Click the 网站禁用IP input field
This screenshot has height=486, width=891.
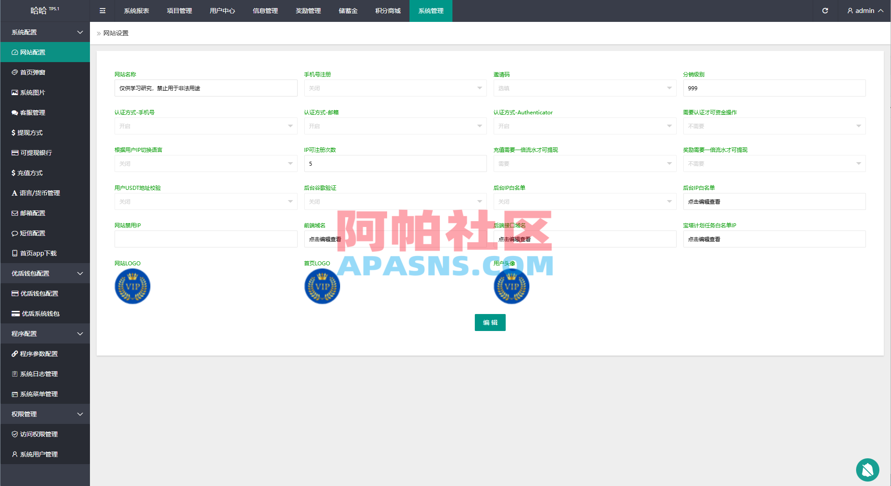click(205, 239)
